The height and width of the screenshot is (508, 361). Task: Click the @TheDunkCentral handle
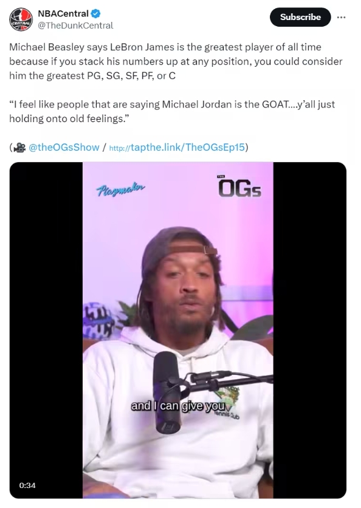[x=75, y=26]
